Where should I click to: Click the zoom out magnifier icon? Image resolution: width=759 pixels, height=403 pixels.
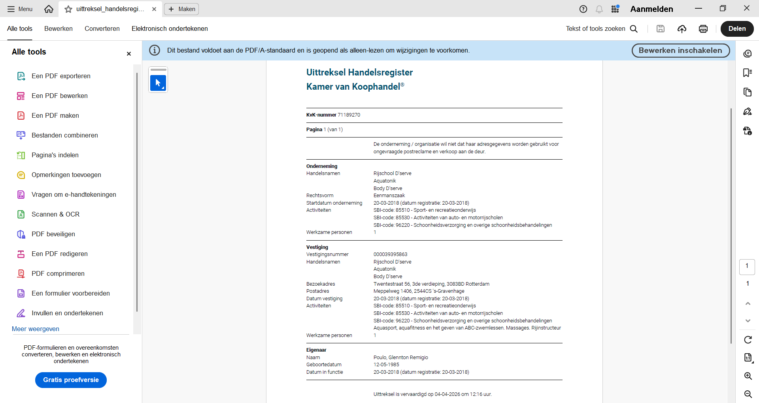click(748, 394)
